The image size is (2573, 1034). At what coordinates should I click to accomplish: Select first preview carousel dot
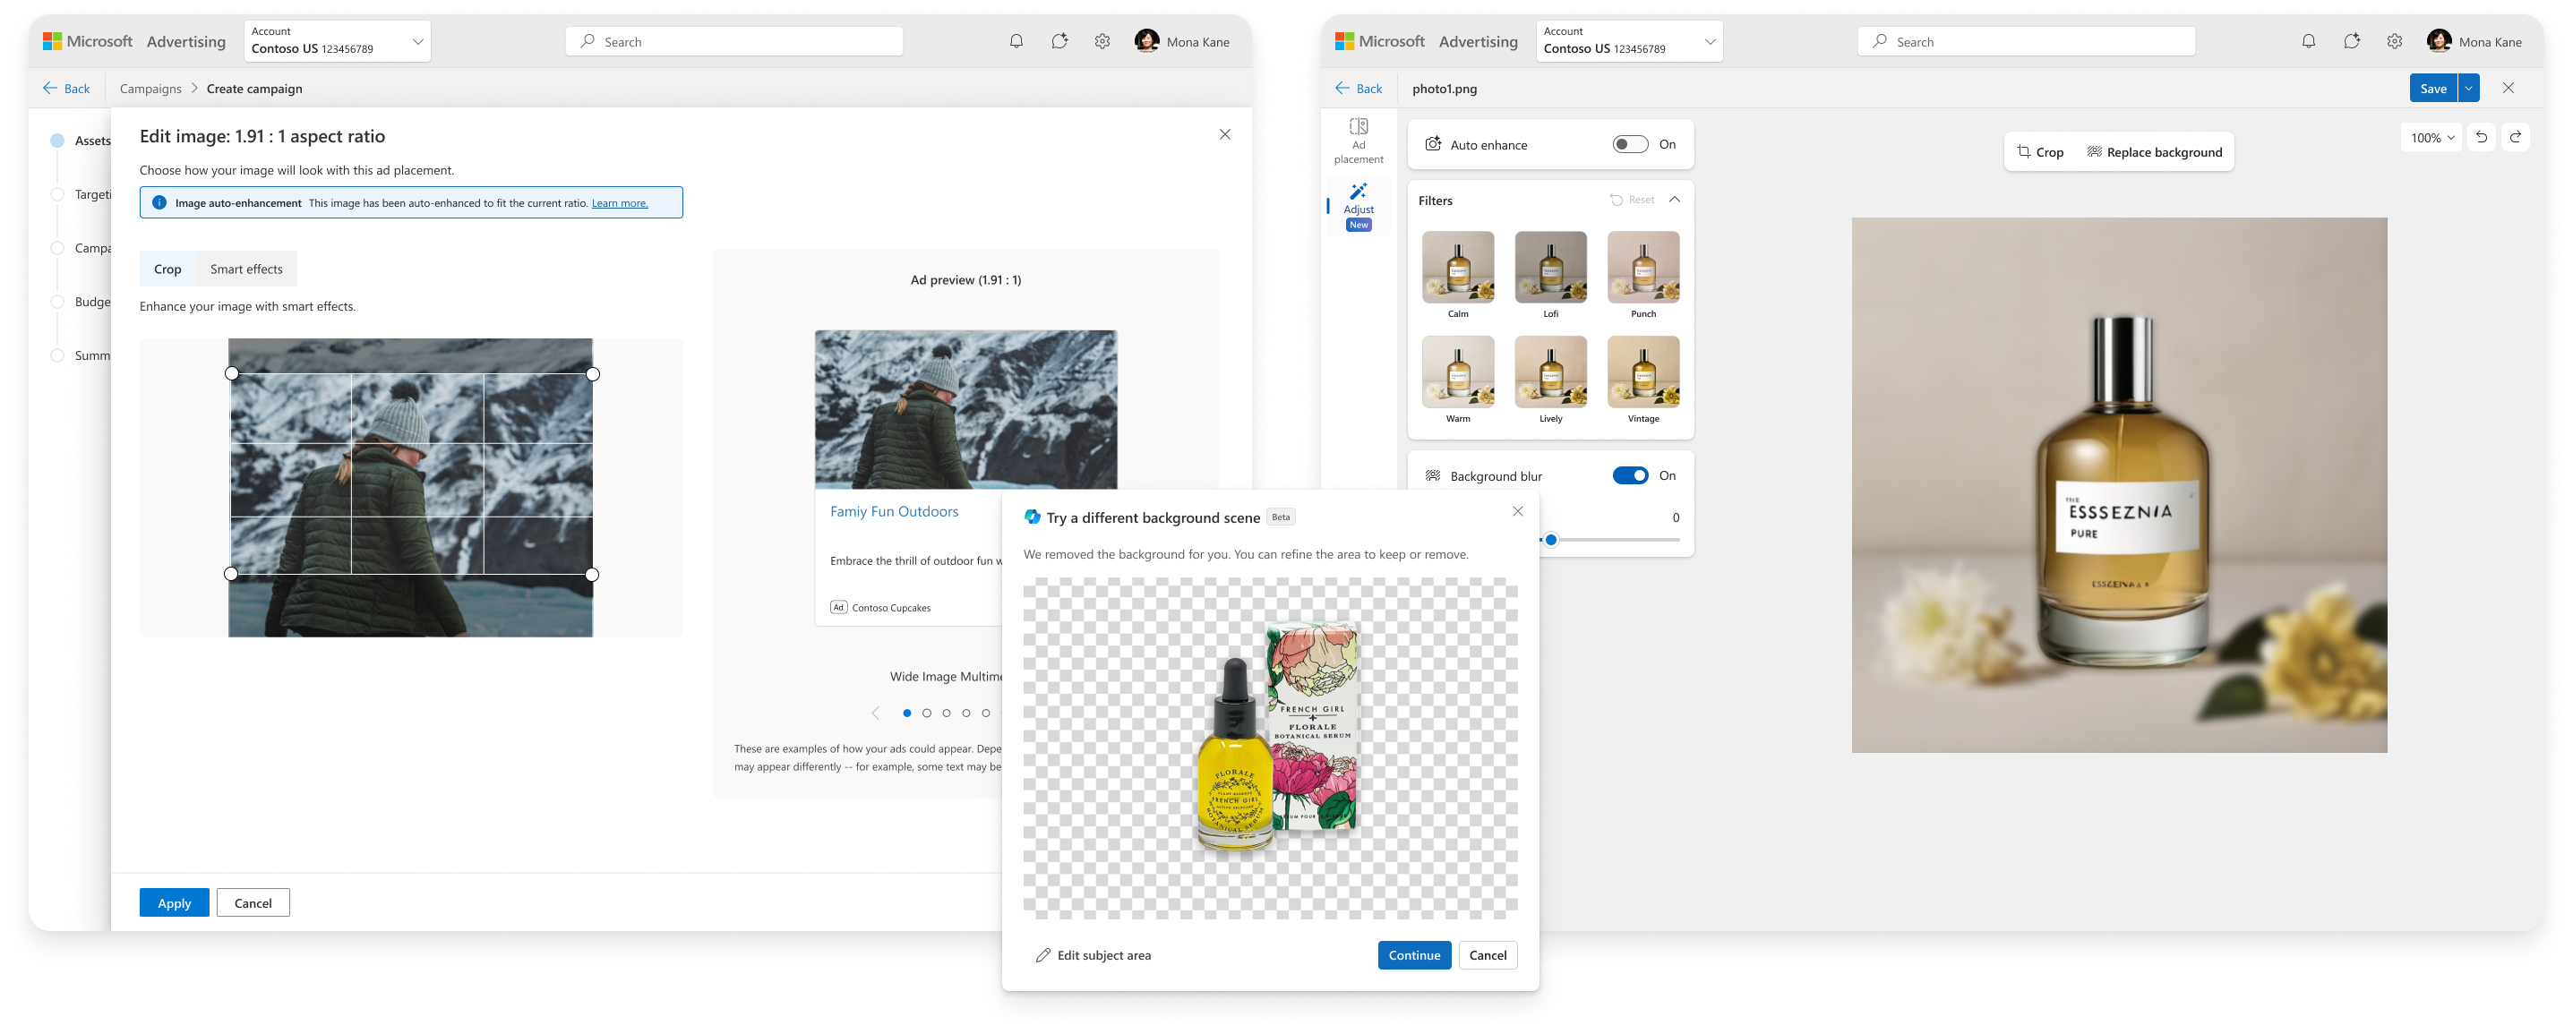906,714
